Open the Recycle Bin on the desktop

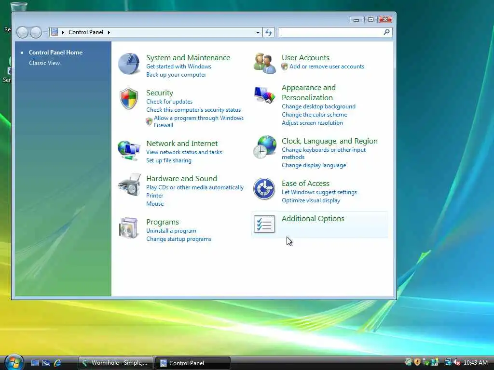coord(19,6)
